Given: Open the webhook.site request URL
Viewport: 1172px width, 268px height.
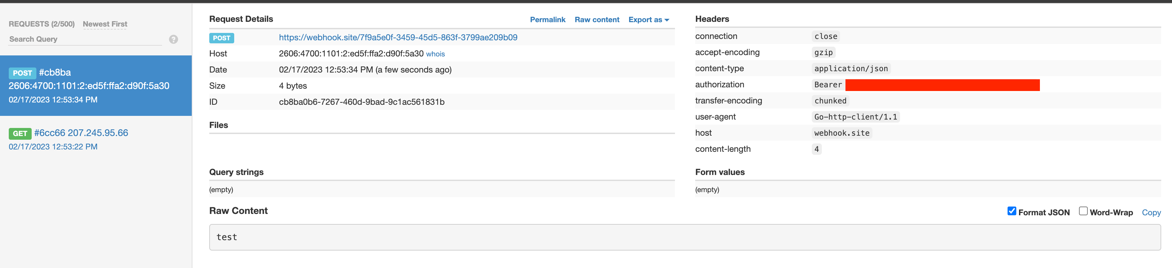Looking at the screenshot, I should (x=398, y=38).
